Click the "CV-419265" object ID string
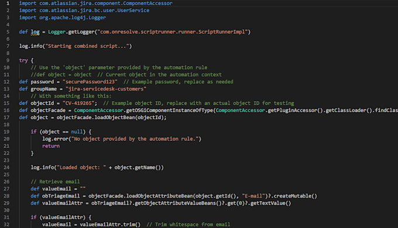The height and width of the screenshot is (228, 398). [x=78, y=103]
